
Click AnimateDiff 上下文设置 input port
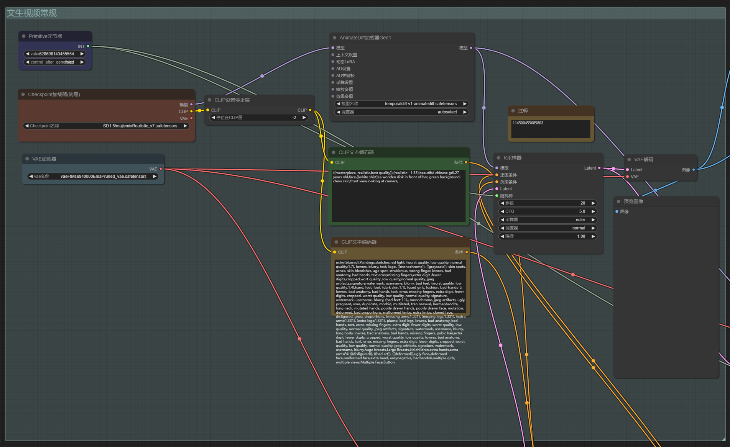pyautogui.click(x=333, y=55)
